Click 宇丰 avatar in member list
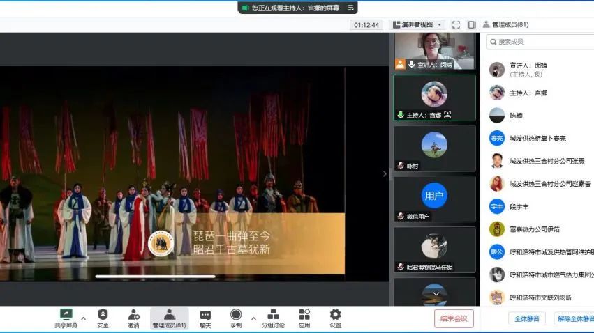This screenshot has height=333, width=594. 497,207
